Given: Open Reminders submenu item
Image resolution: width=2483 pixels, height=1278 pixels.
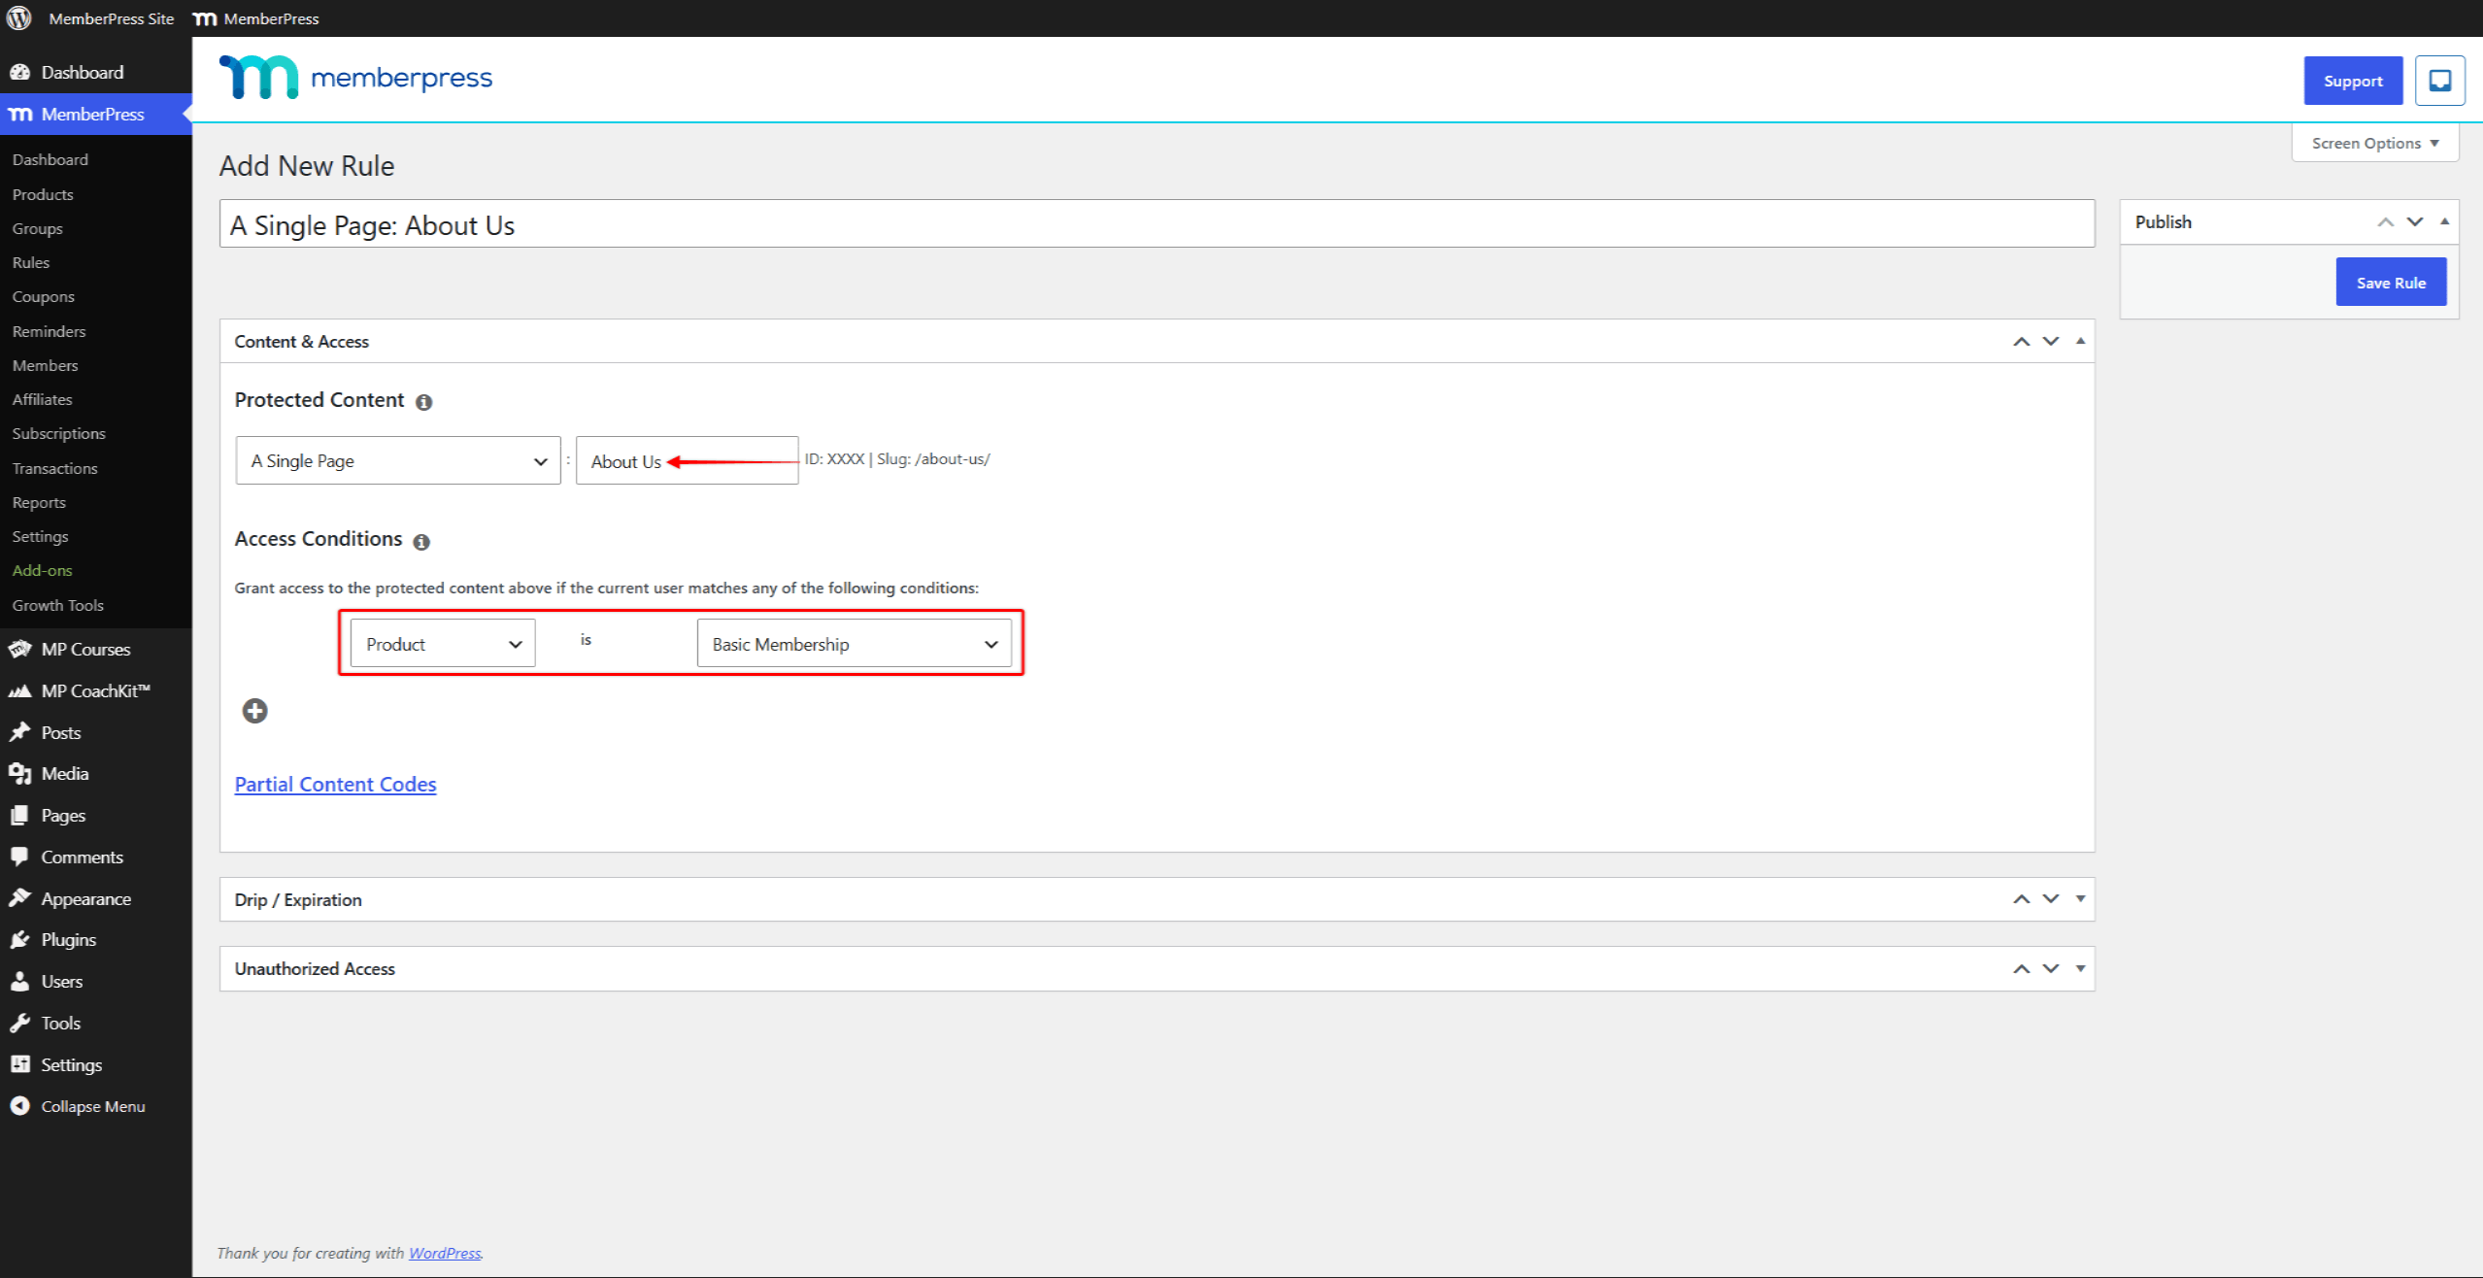Looking at the screenshot, I should [50, 331].
